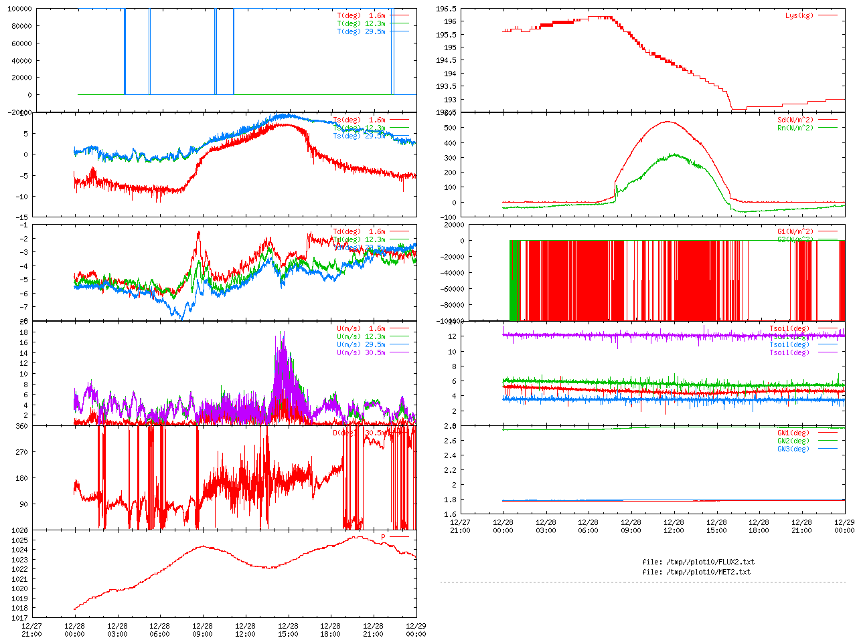Click the 100000 y-axis label
This screenshot has width=857, height=642.
tap(19, 9)
